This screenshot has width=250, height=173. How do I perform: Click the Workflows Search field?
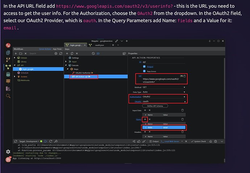[41, 54]
